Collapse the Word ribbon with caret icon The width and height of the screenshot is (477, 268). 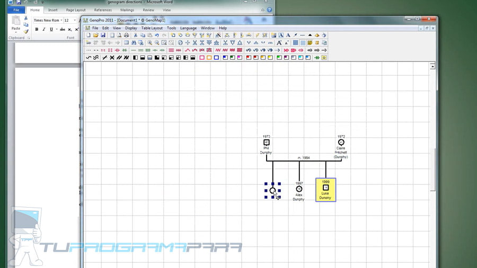pos(263,10)
